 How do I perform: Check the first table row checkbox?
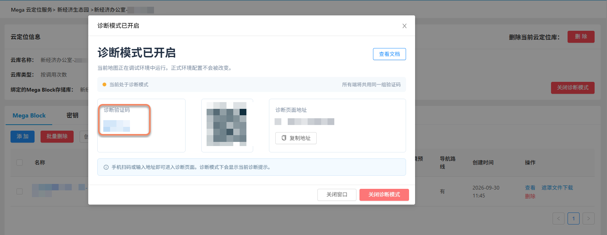[x=20, y=191]
